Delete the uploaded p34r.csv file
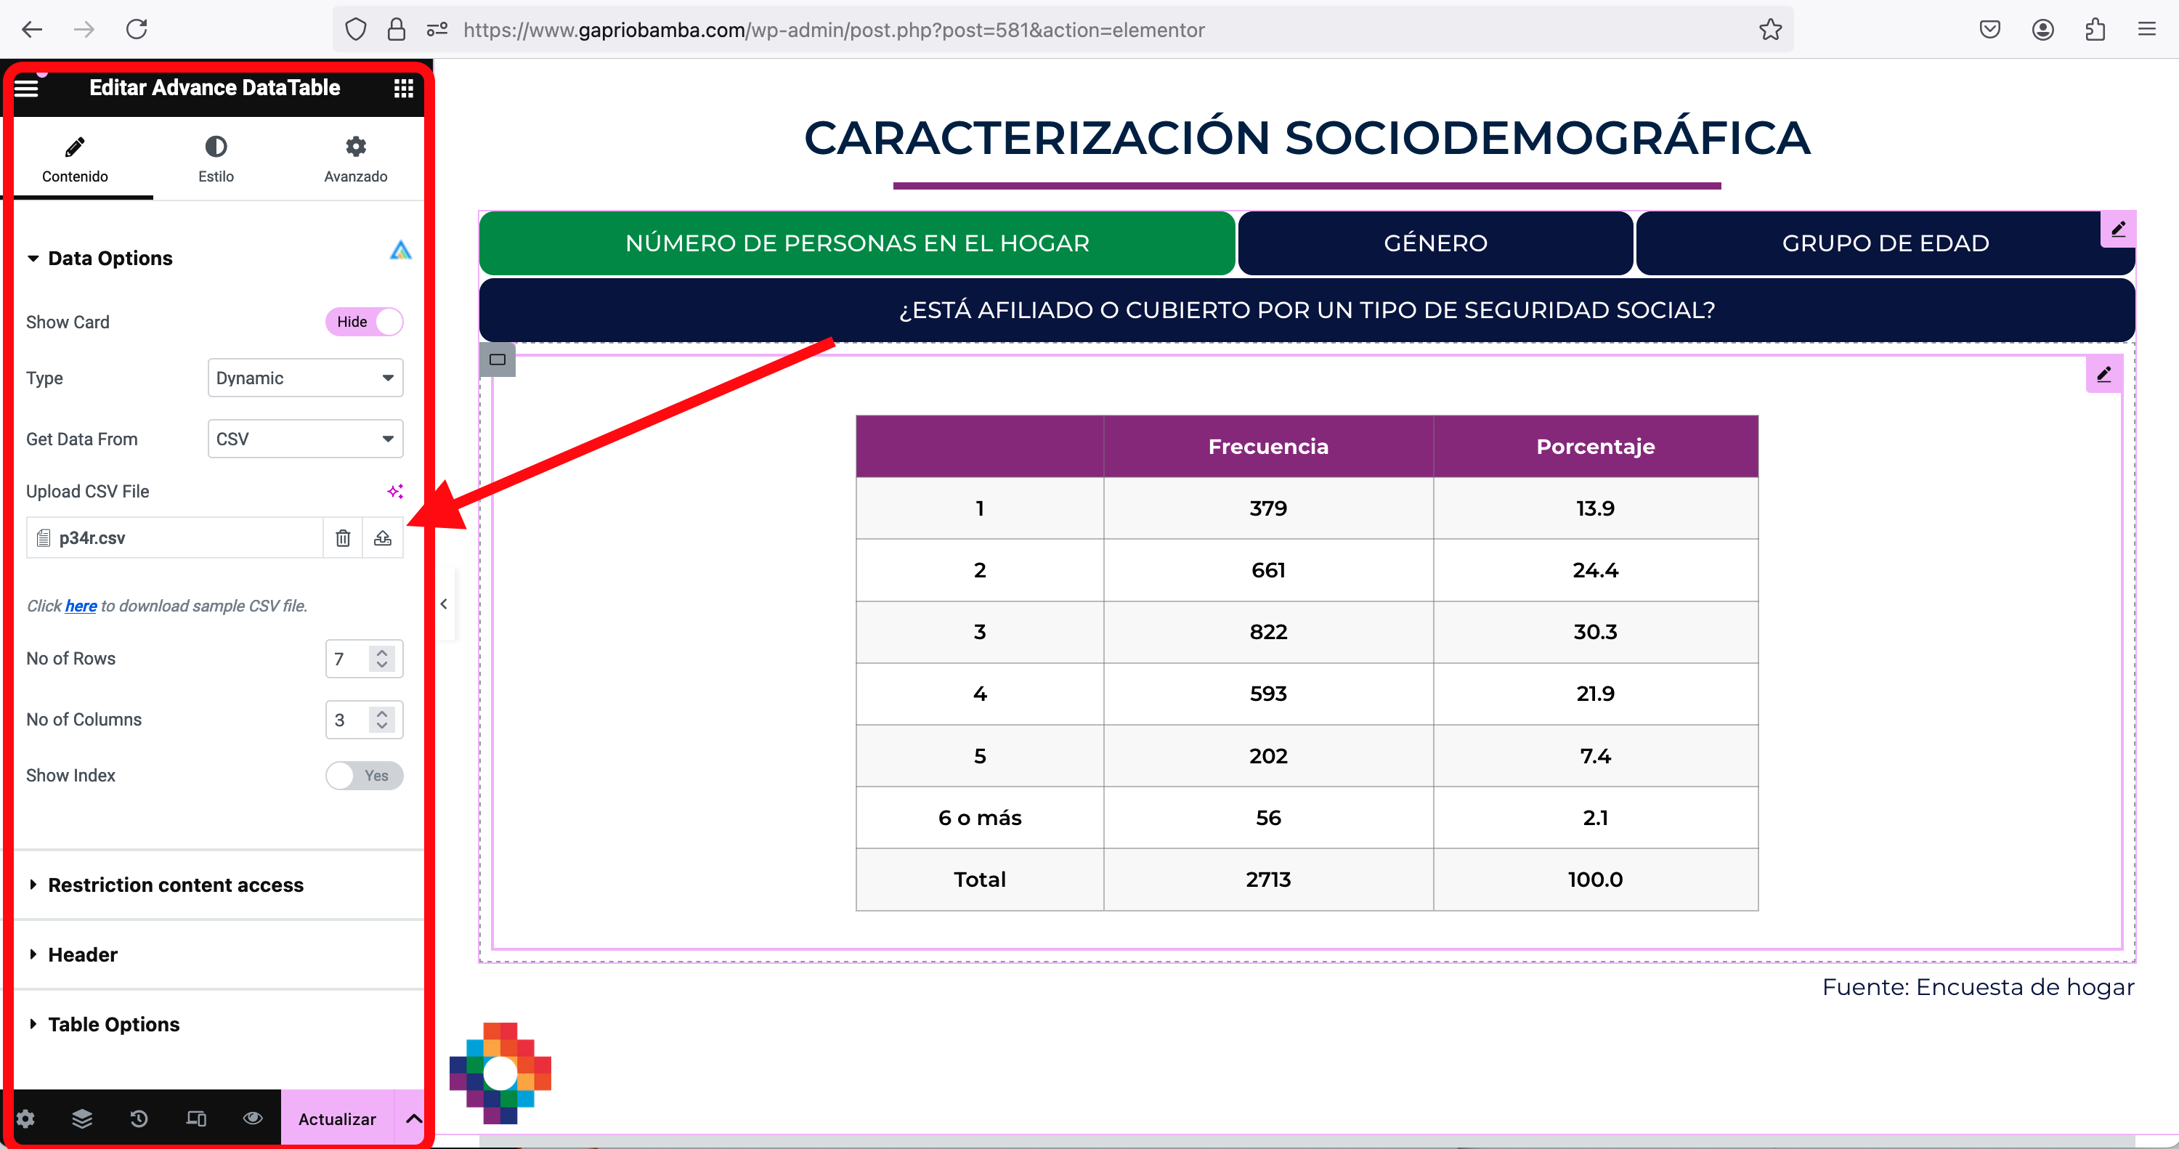Viewport: 2179px width, 1149px height. 343,538
